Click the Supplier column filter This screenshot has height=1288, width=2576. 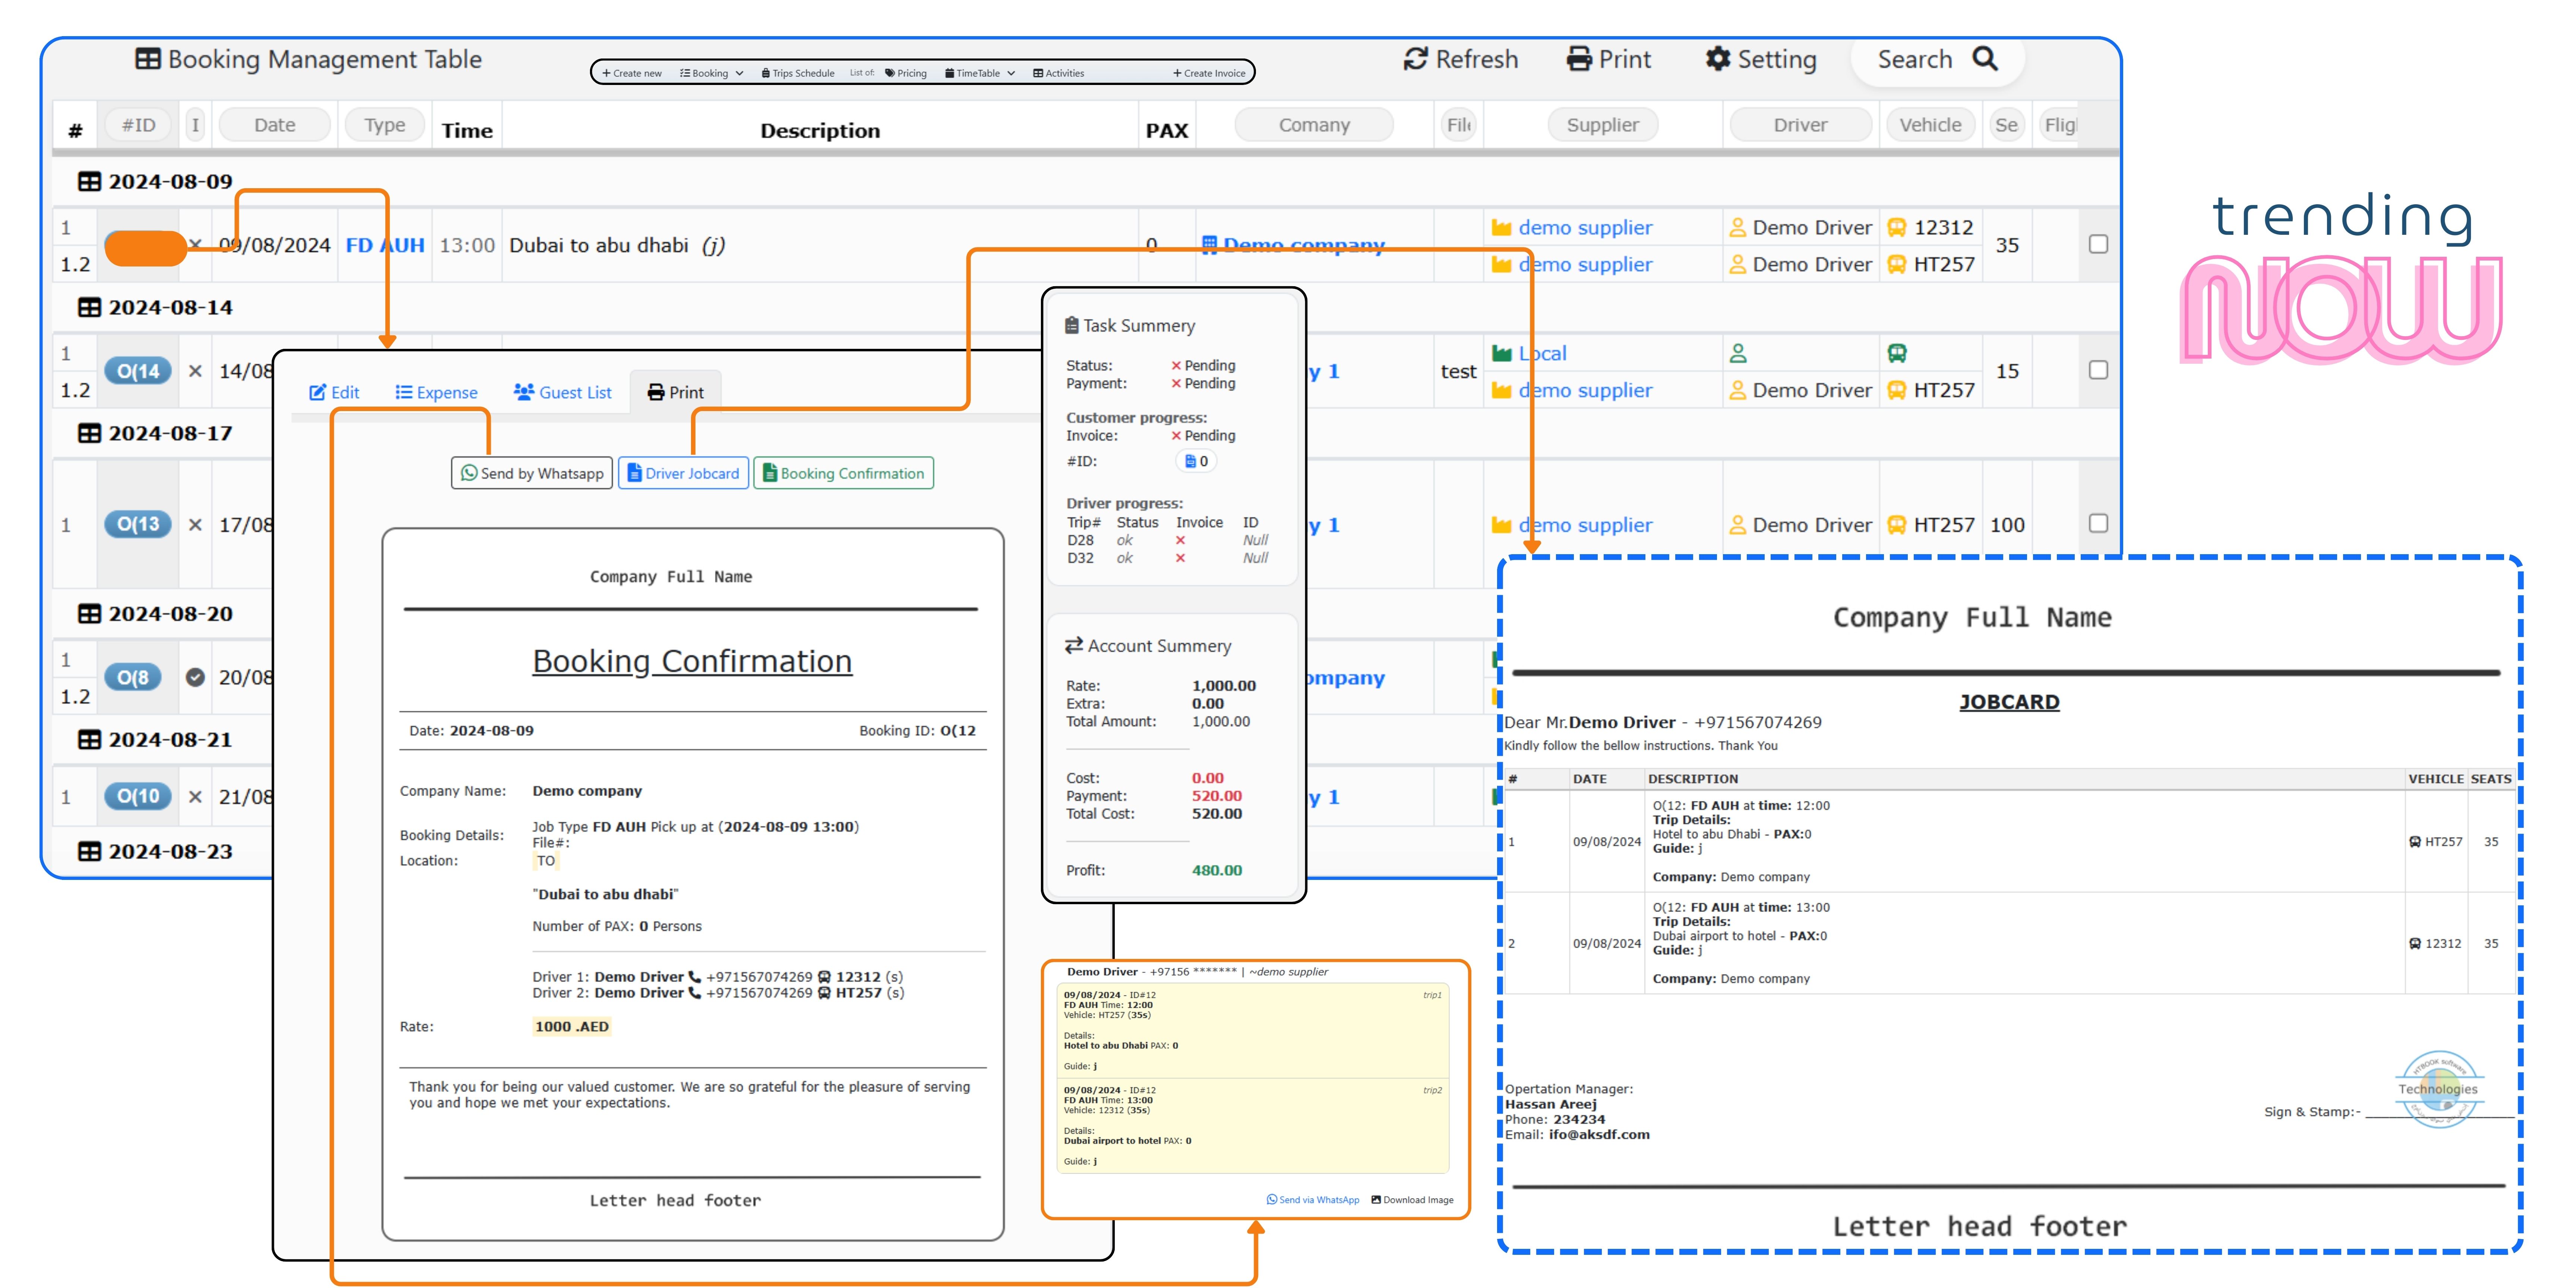[1602, 125]
